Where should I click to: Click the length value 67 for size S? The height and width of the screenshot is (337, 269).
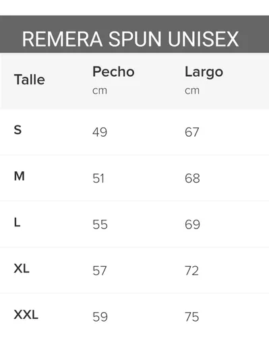tap(192, 132)
